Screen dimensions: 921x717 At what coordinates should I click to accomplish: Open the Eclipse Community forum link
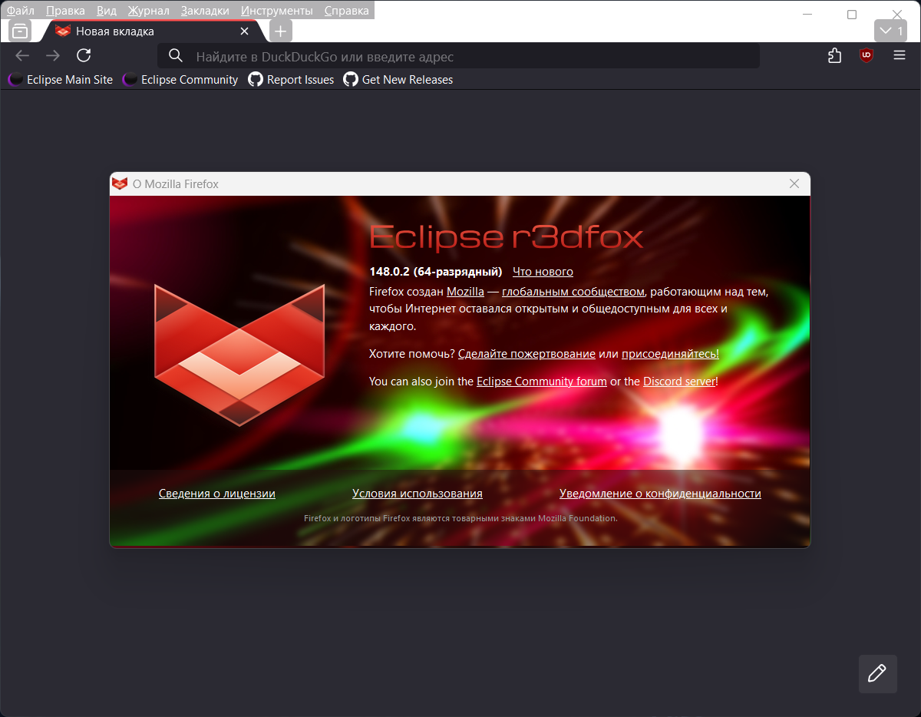point(542,382)
